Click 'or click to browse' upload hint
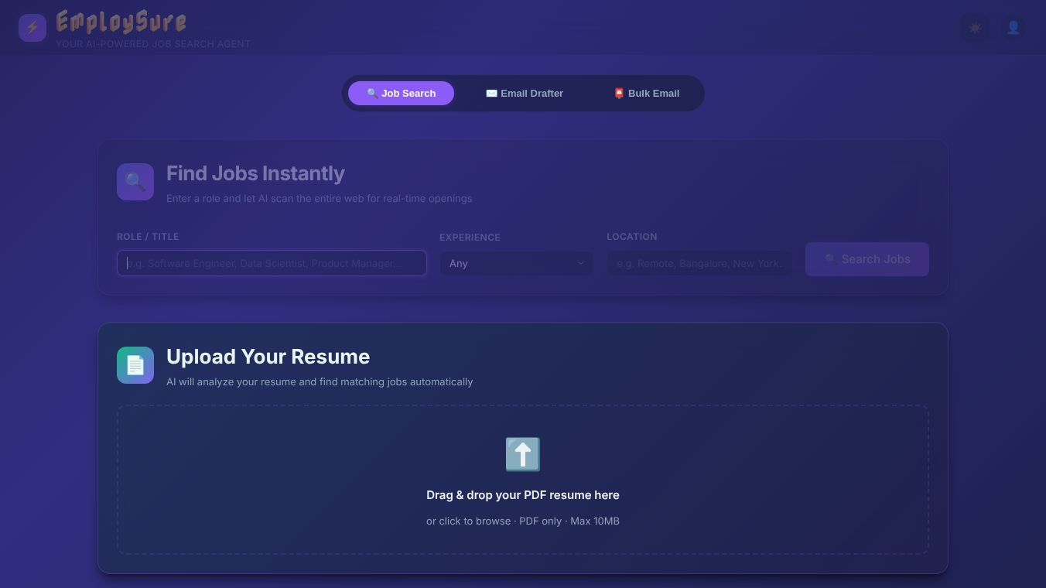The width and height of the screenshot is (1046, 588). pyautogui.click(x=523, y=521)
